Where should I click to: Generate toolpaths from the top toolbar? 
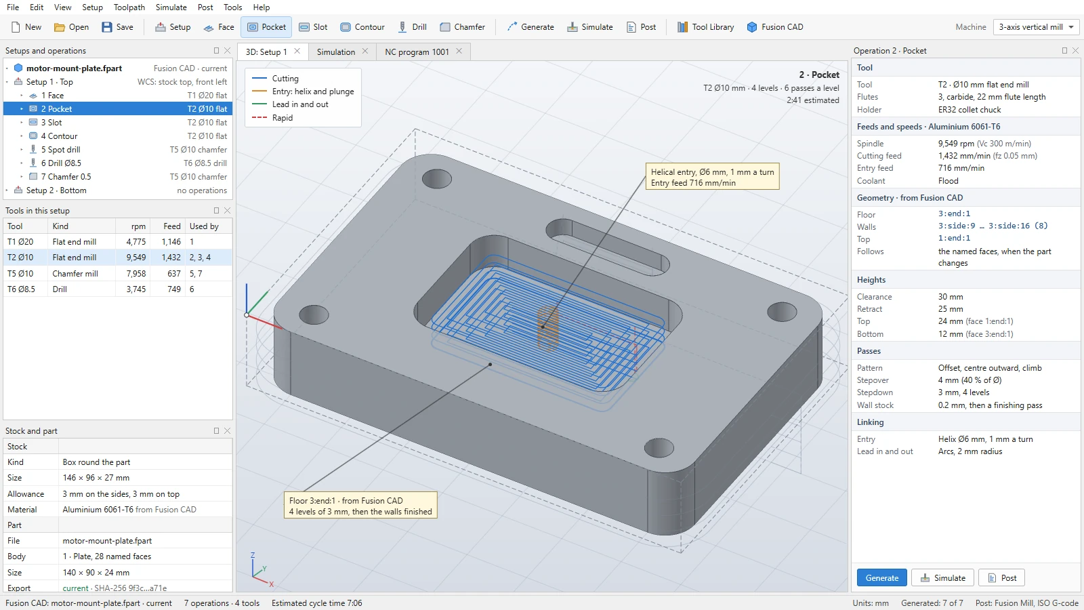click(x=530, y=27)
